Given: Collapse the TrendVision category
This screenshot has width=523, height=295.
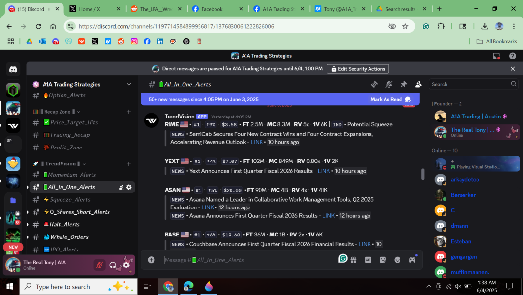Looking at the screenshot, I should 60,164.
